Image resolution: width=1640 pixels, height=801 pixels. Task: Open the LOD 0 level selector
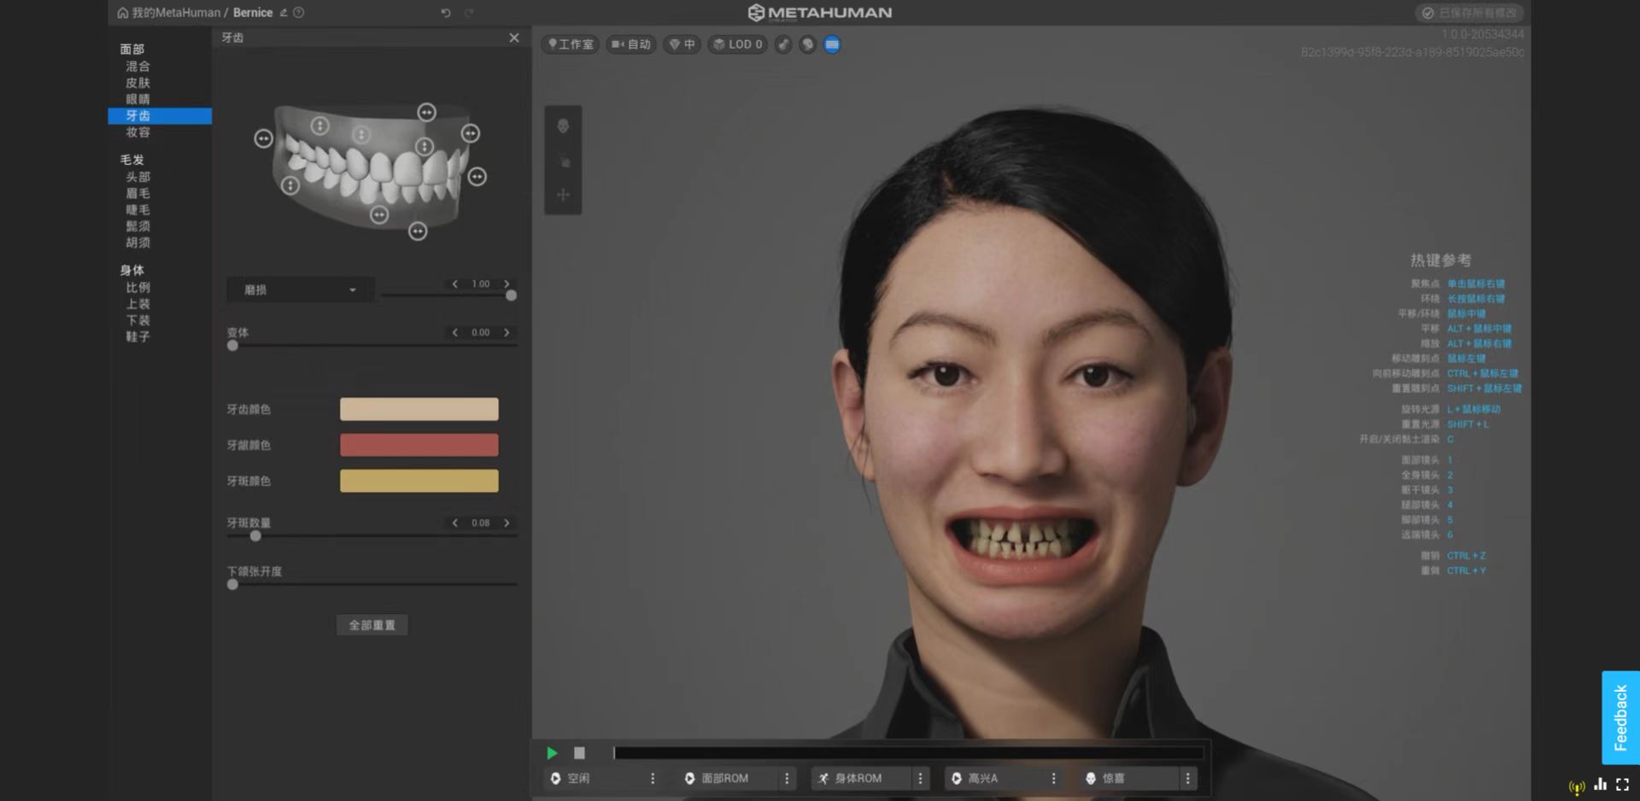point(738,44)
